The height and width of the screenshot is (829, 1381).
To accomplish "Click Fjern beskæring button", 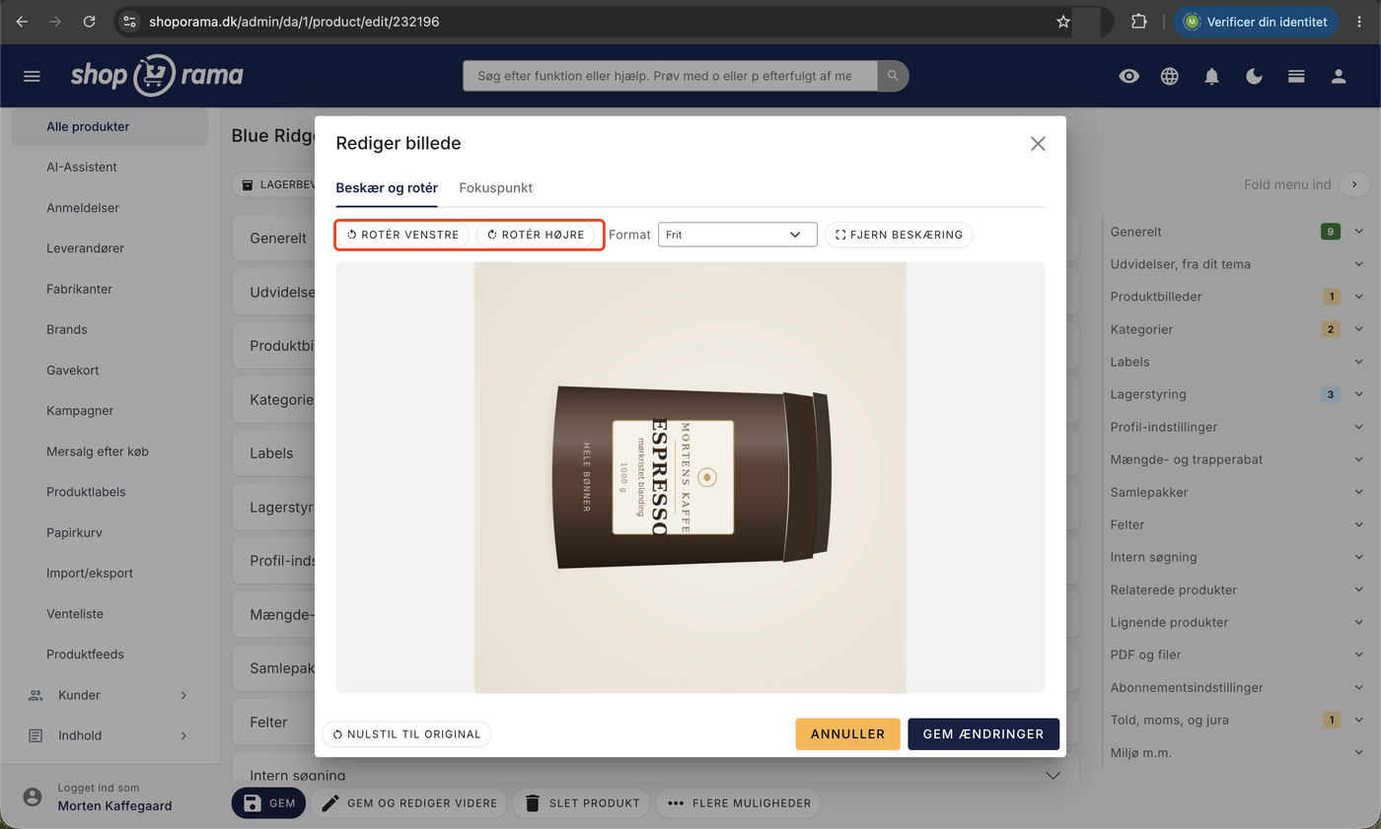I will click(x=899, y=235).
